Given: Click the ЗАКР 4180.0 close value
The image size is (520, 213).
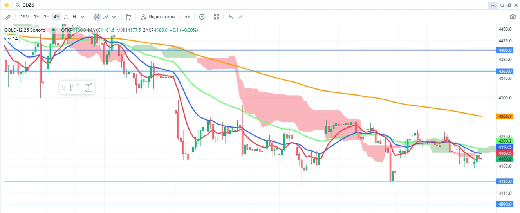Looking at the screenshot, I should [x=155, y=30].
